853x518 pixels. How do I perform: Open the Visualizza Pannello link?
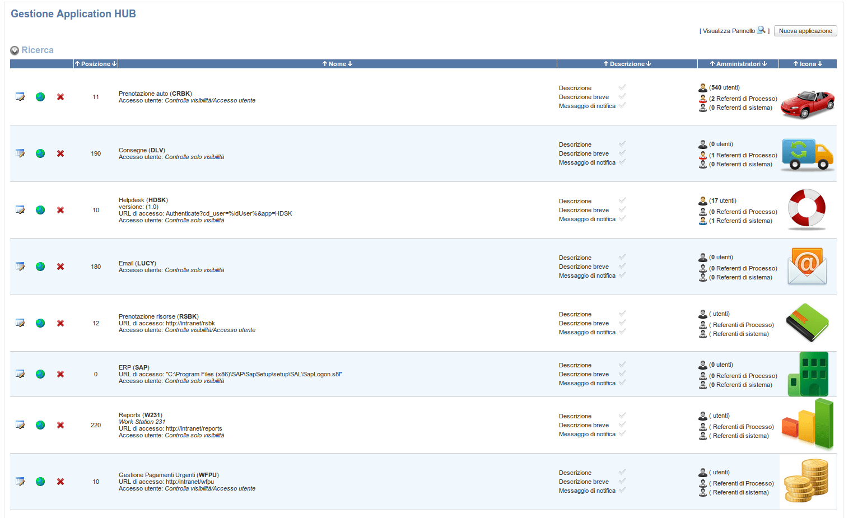tap(729, 31)
